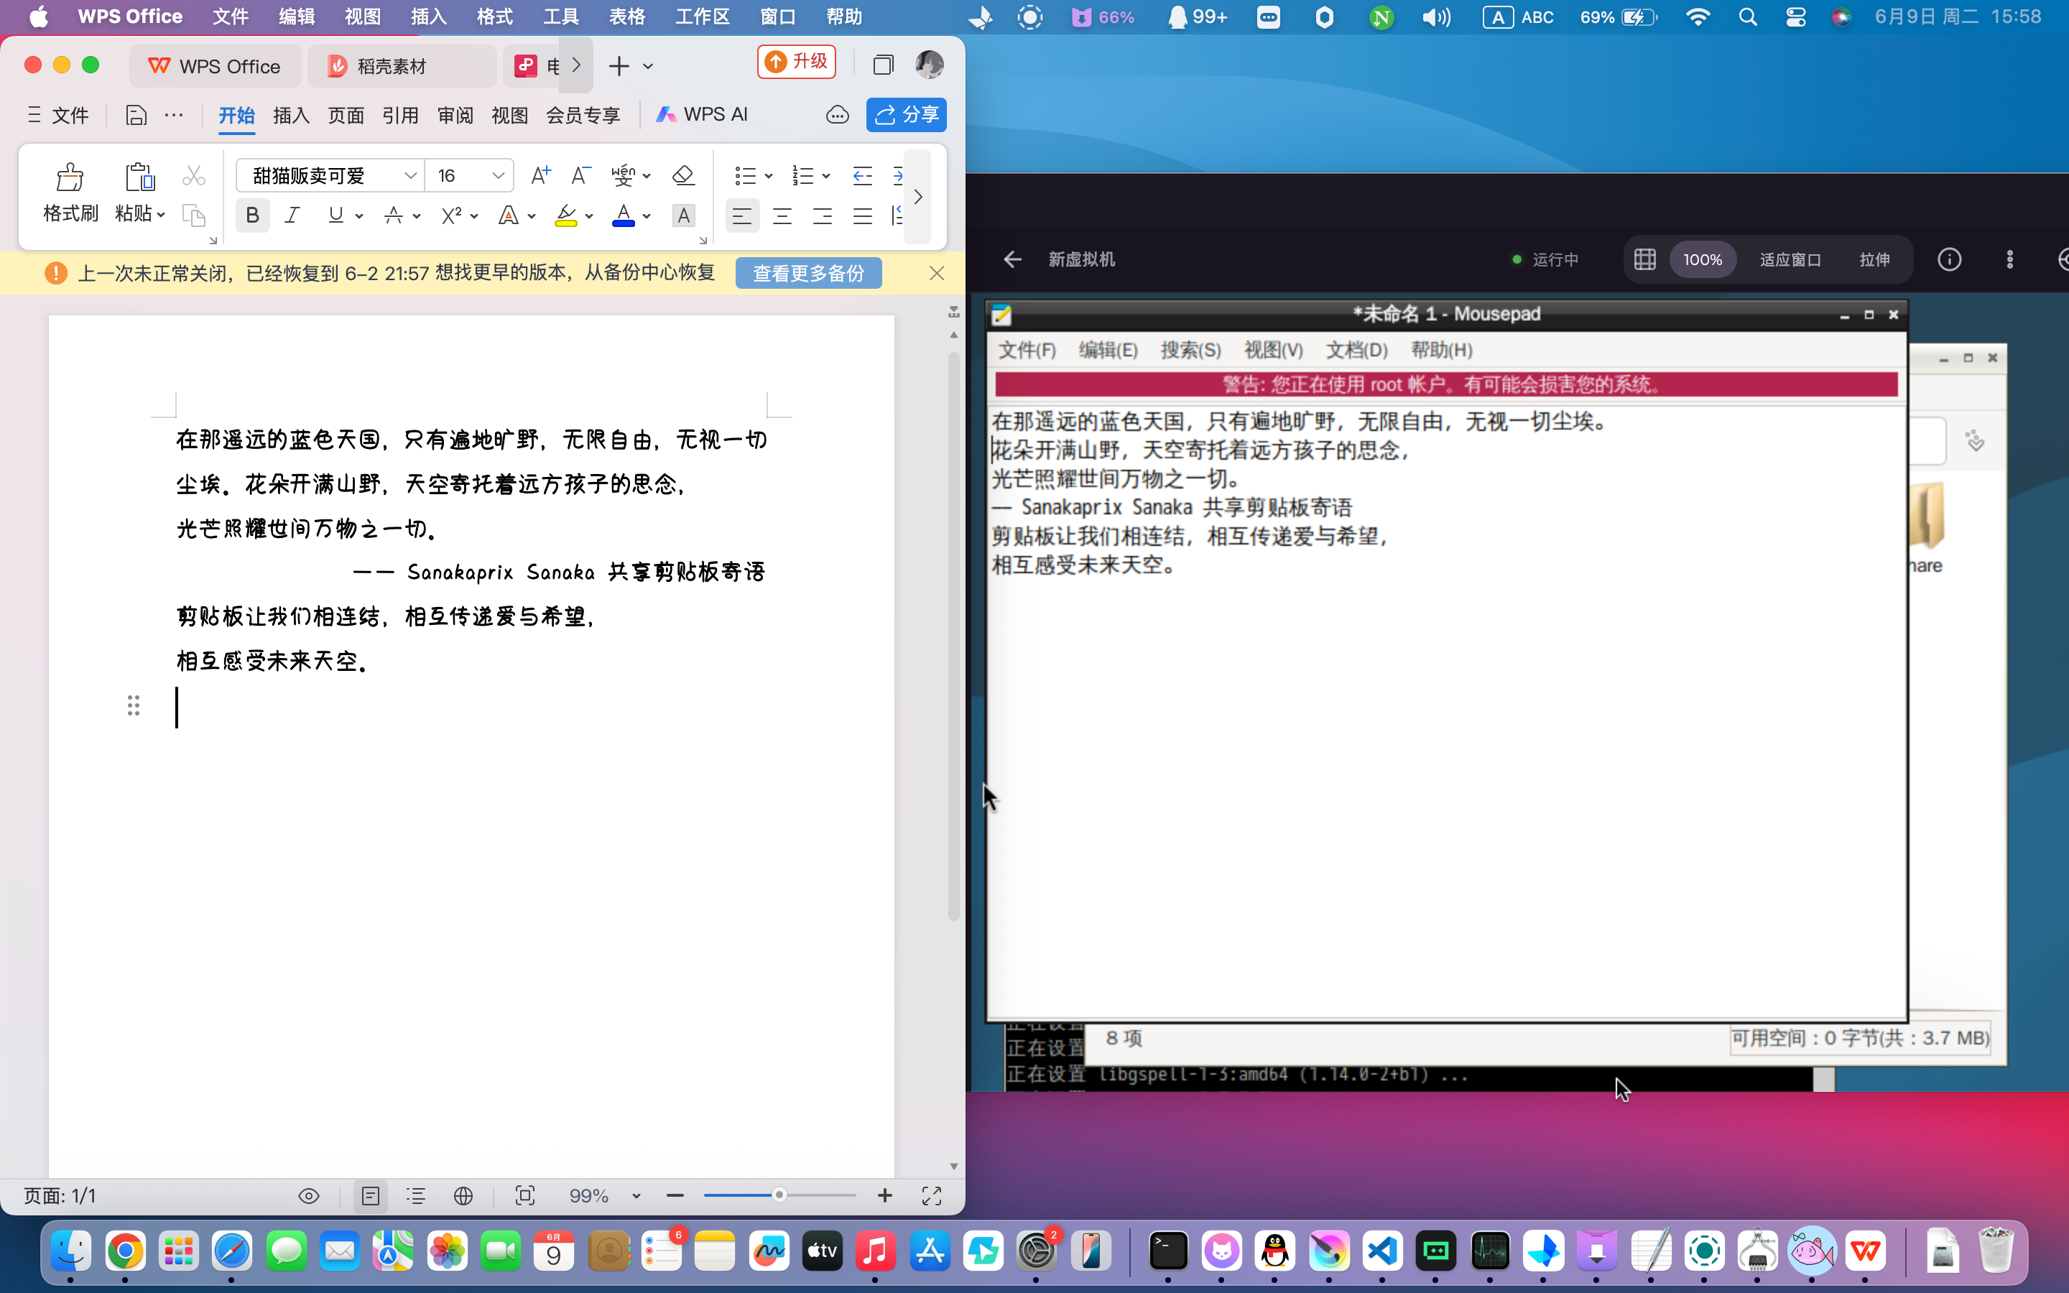
Task: Increase font size with A+ icon
Action: tap(540, 175)
